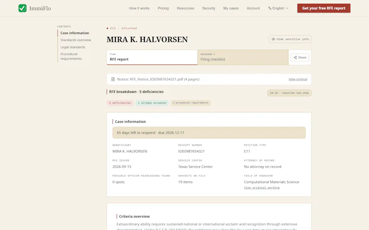Screen dimensions: 369x230
Task: Open the English language dropdown
Action: pyautogui.click(x=279, y=8)
